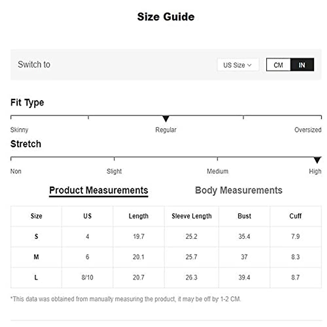This screenshot has width=327, height=327.
Task: Switch units to CM
Action: point(278,65)
